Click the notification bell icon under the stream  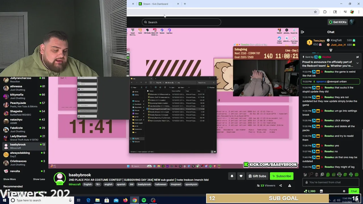point(232,176)
